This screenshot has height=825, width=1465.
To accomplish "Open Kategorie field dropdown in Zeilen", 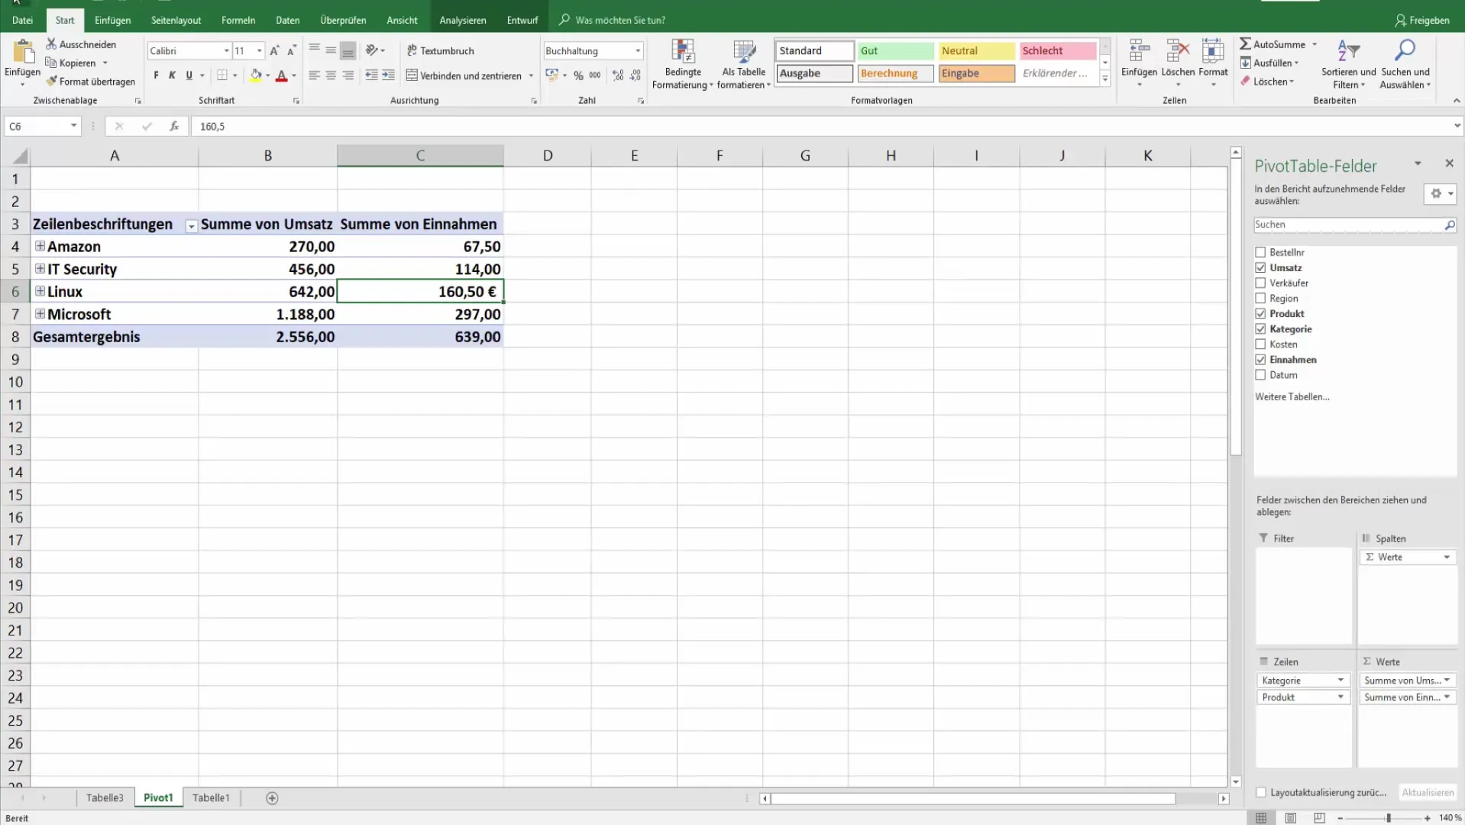I will (x=1340, y=680).
